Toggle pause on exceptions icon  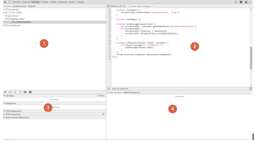30,92
